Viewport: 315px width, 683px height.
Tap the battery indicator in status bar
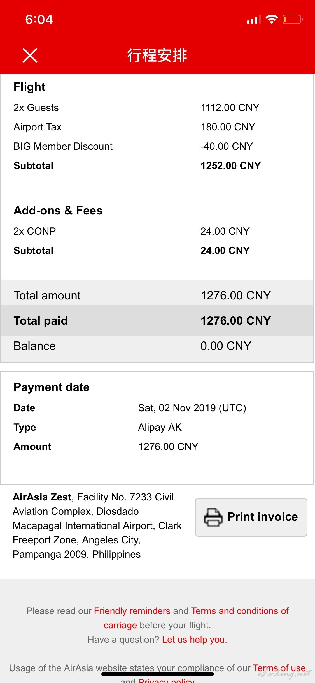tap(293, 19)
